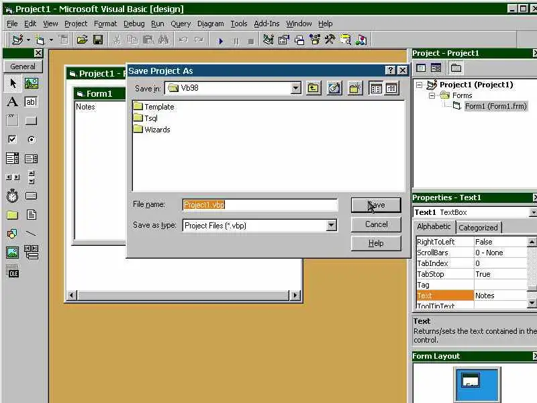
Task: Click Save Project floppy icon
Action: tap(98, 40)
